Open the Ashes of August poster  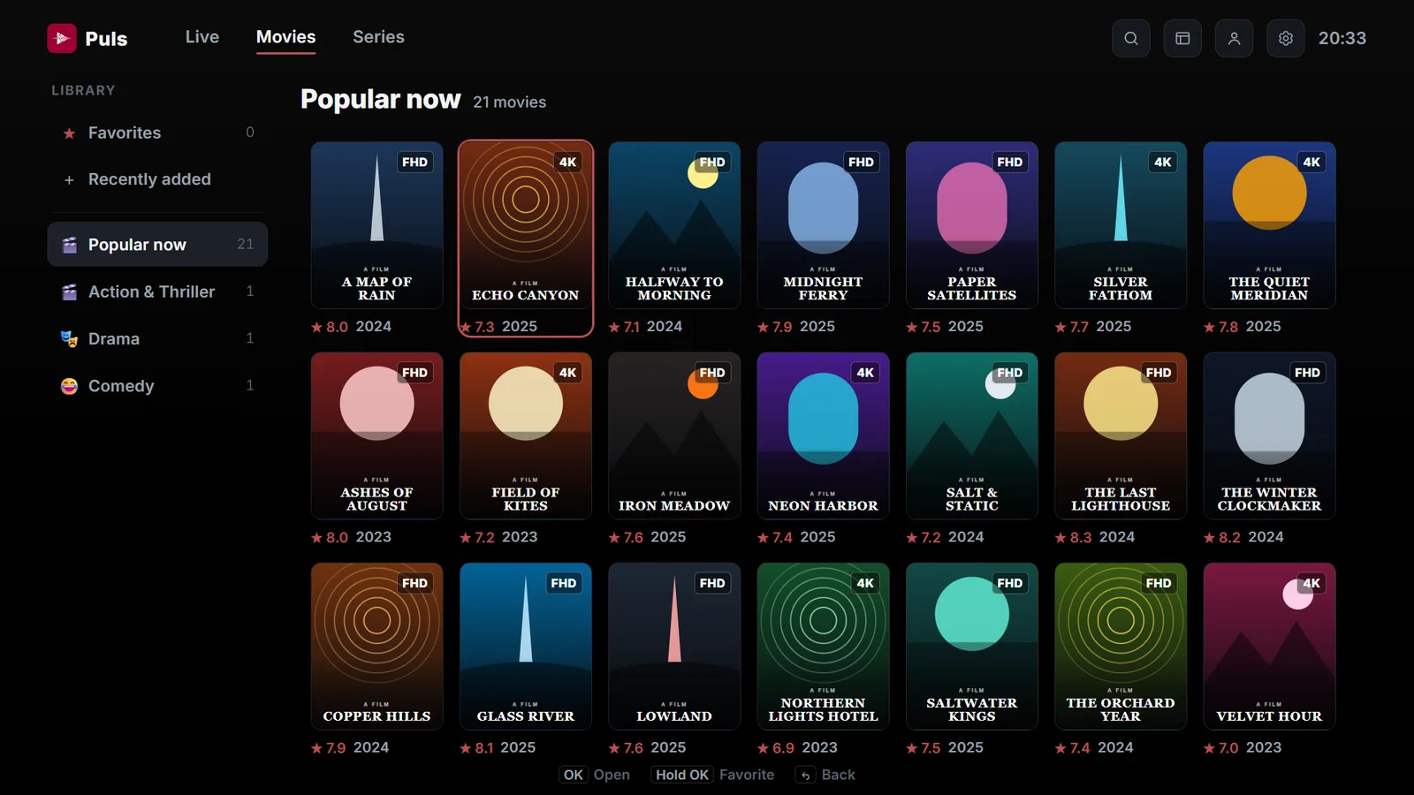[x=376, y=435]
